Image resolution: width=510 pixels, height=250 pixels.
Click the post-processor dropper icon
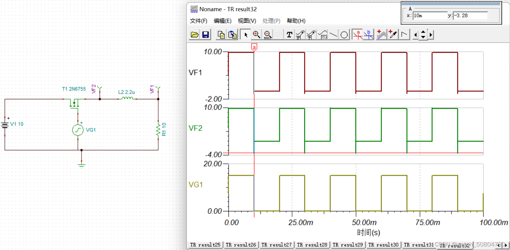point(393,35)
